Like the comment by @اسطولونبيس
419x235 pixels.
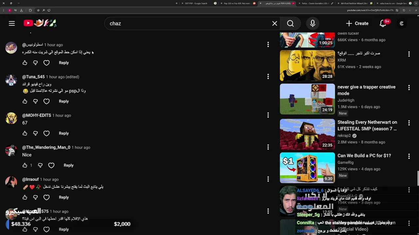[x=25, y=63]
